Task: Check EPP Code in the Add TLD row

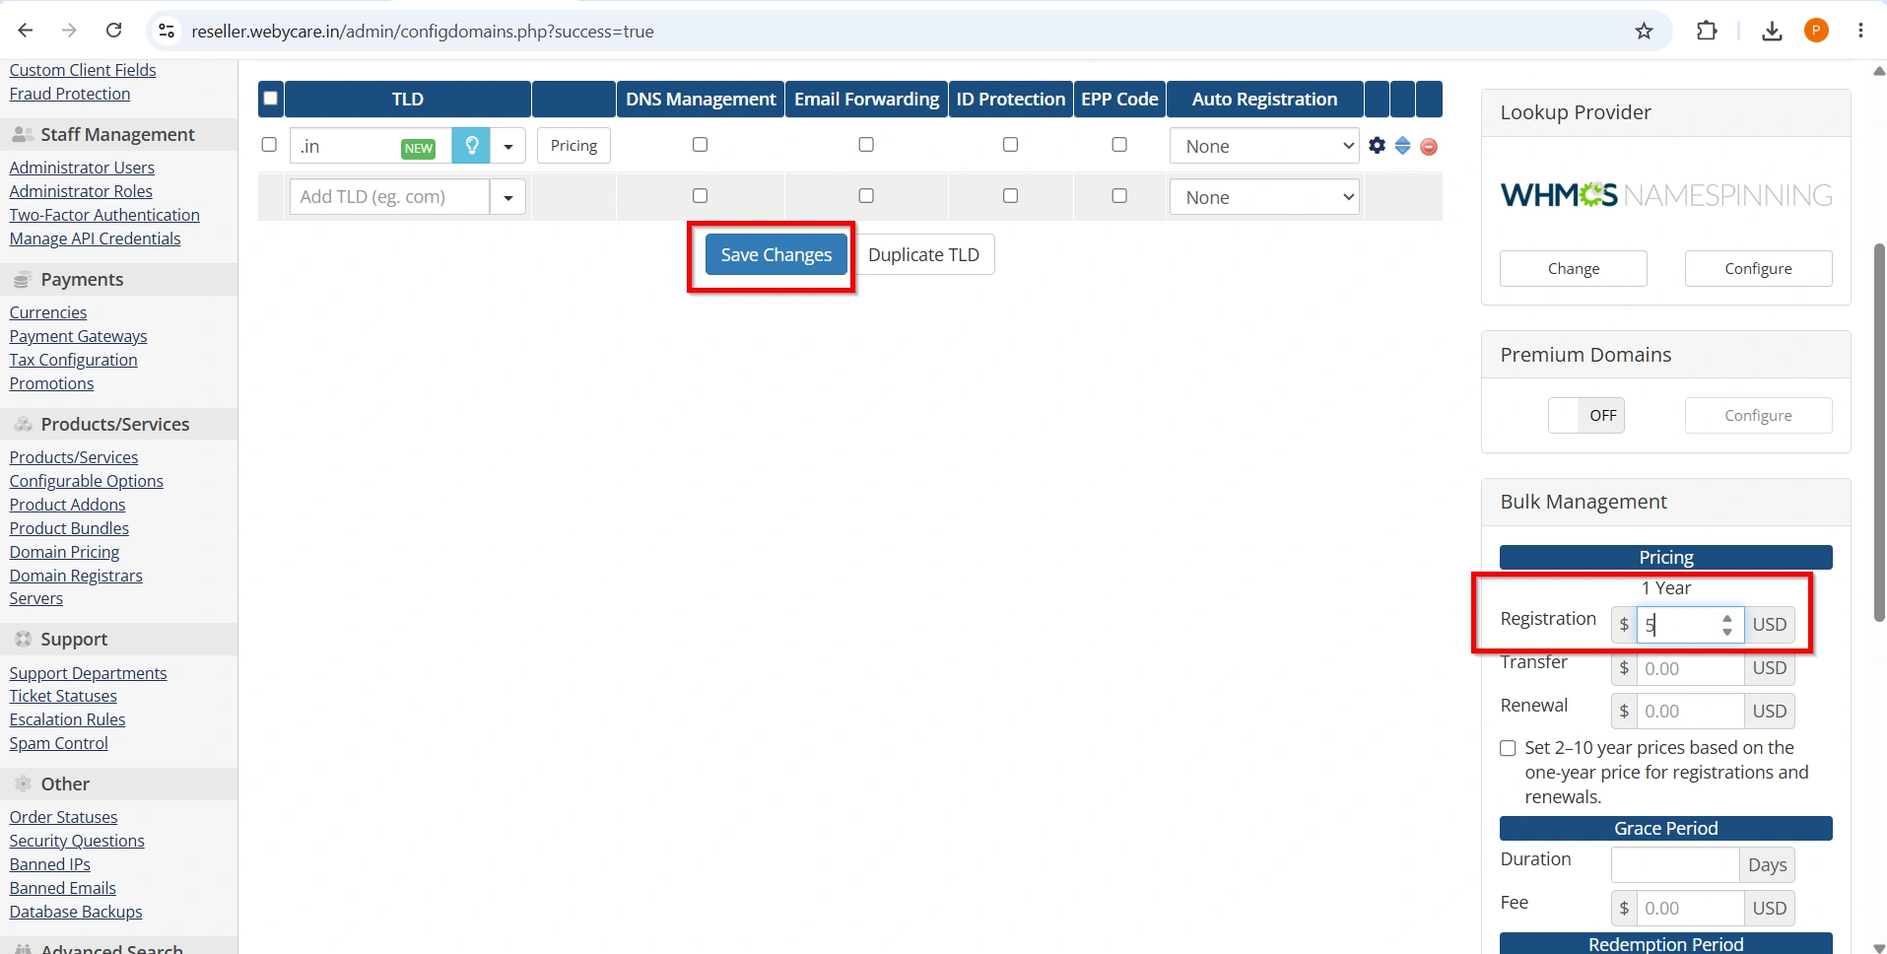Action: pyautogui.click(x=1119, y=196)
